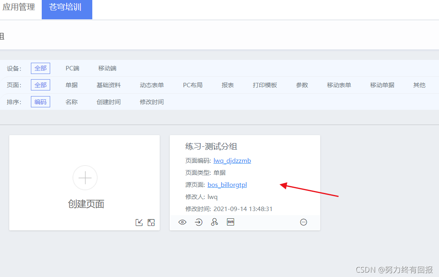Screen dimensions: 439x277
Task: Click the plus circle to create a page
Action: click(85, 178)
